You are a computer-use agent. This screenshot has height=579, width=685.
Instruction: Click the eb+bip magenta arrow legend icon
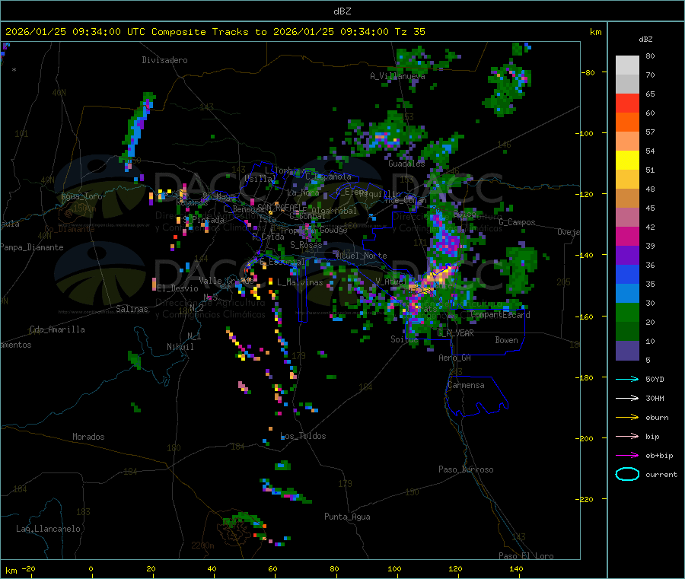point(627,456)
